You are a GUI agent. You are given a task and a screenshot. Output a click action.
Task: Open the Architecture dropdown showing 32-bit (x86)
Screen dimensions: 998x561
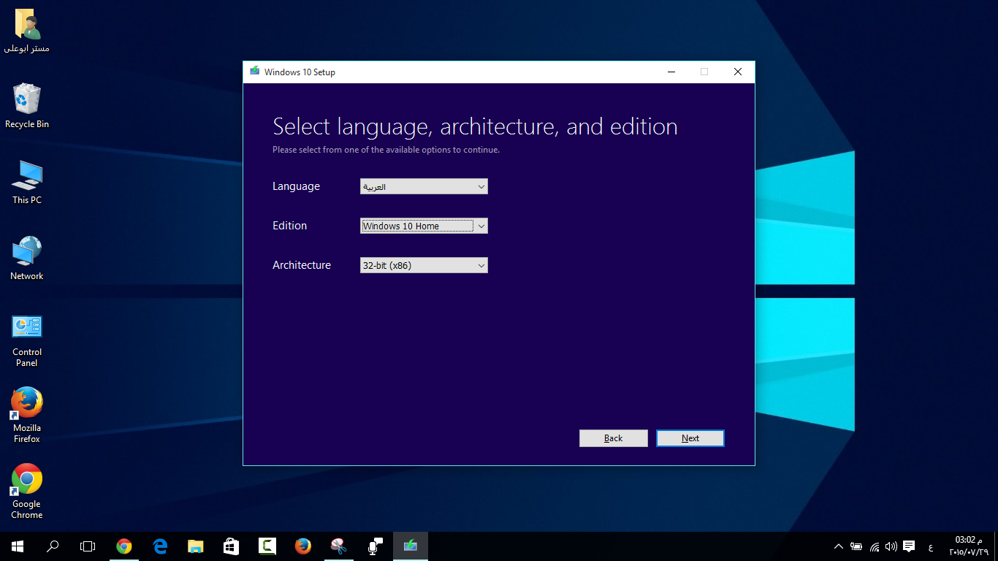click(x=424, y=265)
